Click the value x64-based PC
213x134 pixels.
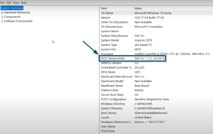tap(143, 45)
